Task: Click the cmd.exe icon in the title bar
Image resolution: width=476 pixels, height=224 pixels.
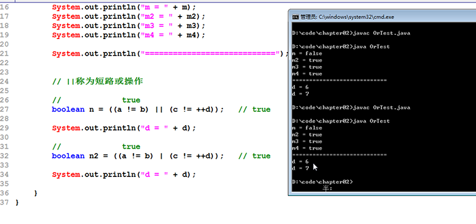Action: [x=295, y=17]
